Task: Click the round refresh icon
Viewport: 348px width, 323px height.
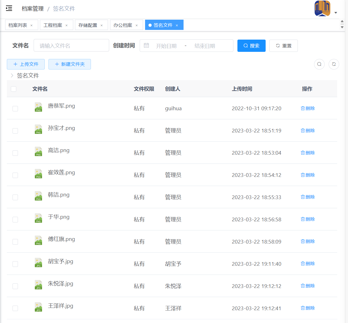Action: [x=334, y=64]
